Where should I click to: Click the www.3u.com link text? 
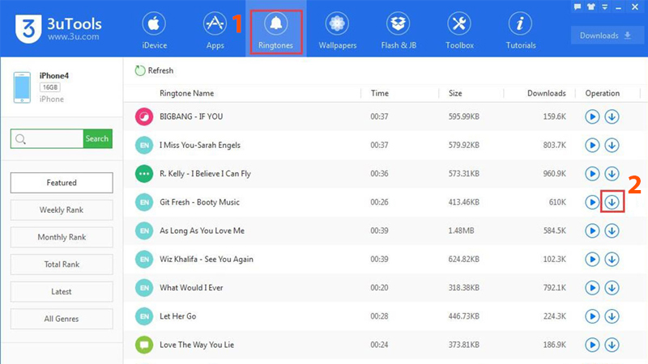pos(73,36)
